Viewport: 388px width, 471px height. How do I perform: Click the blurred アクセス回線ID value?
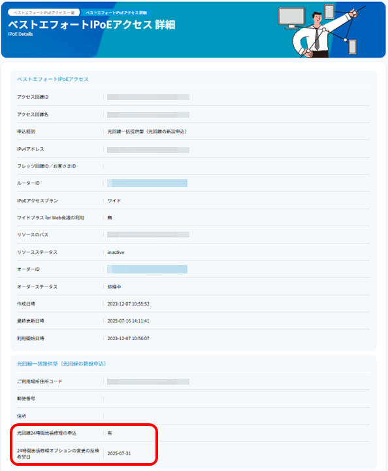(x=148, y=97)
